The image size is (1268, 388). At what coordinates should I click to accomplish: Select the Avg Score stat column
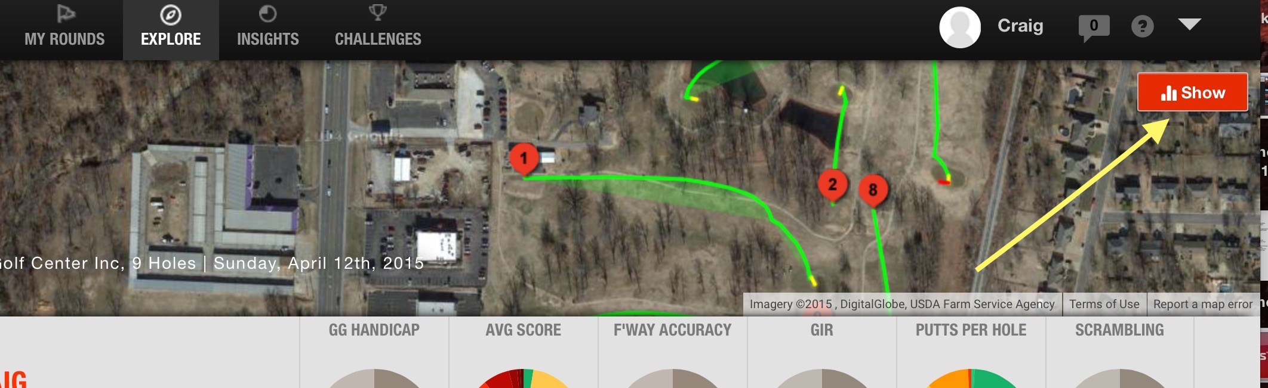point(523,352)
